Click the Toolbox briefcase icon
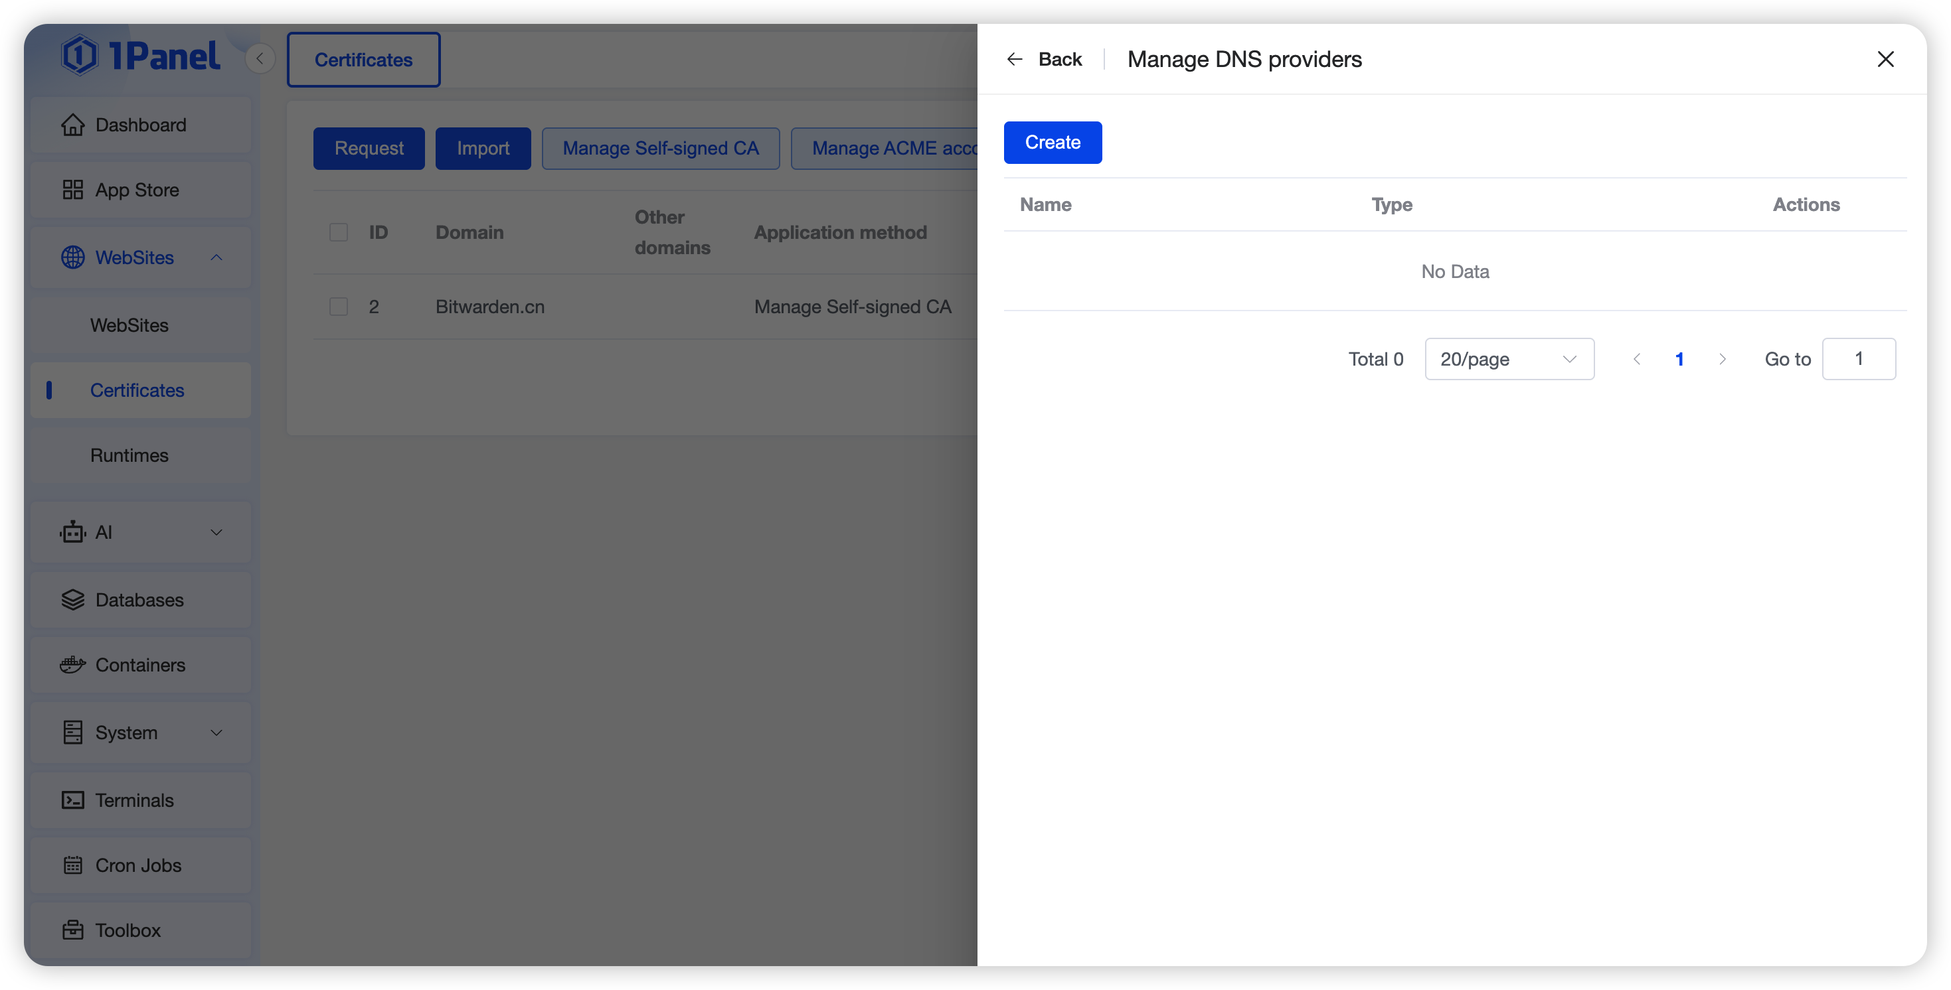Image resolution: width=1951 pixels, height=990 pixels. [72, 930]
